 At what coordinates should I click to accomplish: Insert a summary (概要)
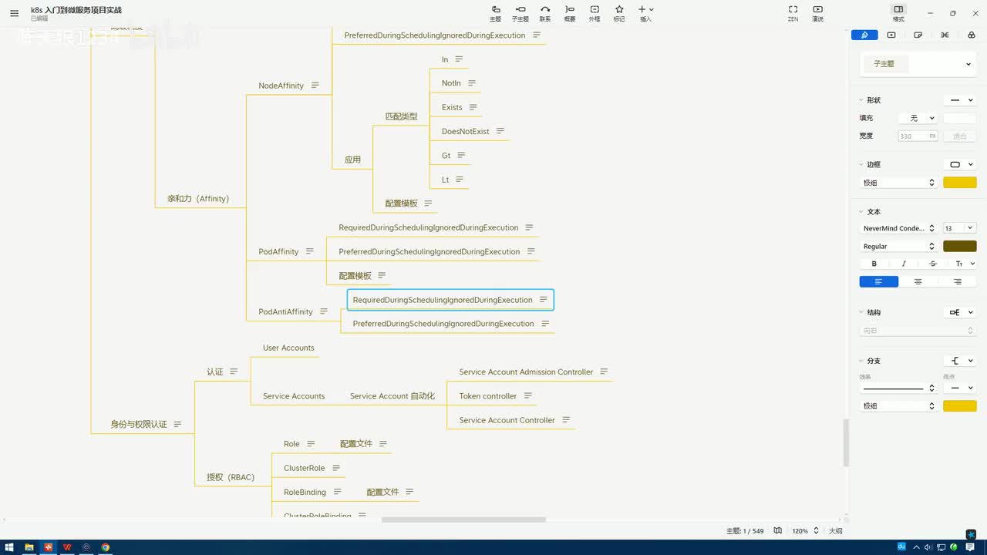(x=570, y=13)
